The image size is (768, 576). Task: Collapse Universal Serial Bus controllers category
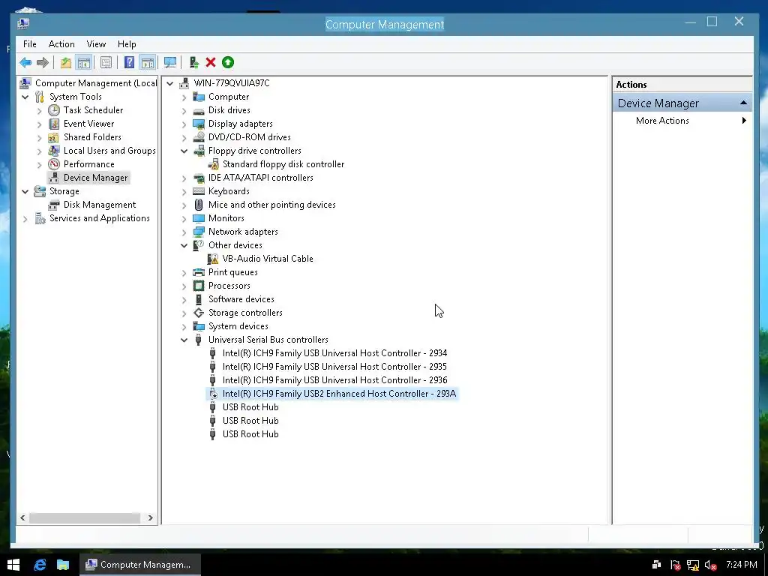(x=184, y=340)
